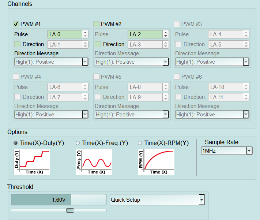
Task: Enable the PWM #3 checkbox
Action: point(177,24)
